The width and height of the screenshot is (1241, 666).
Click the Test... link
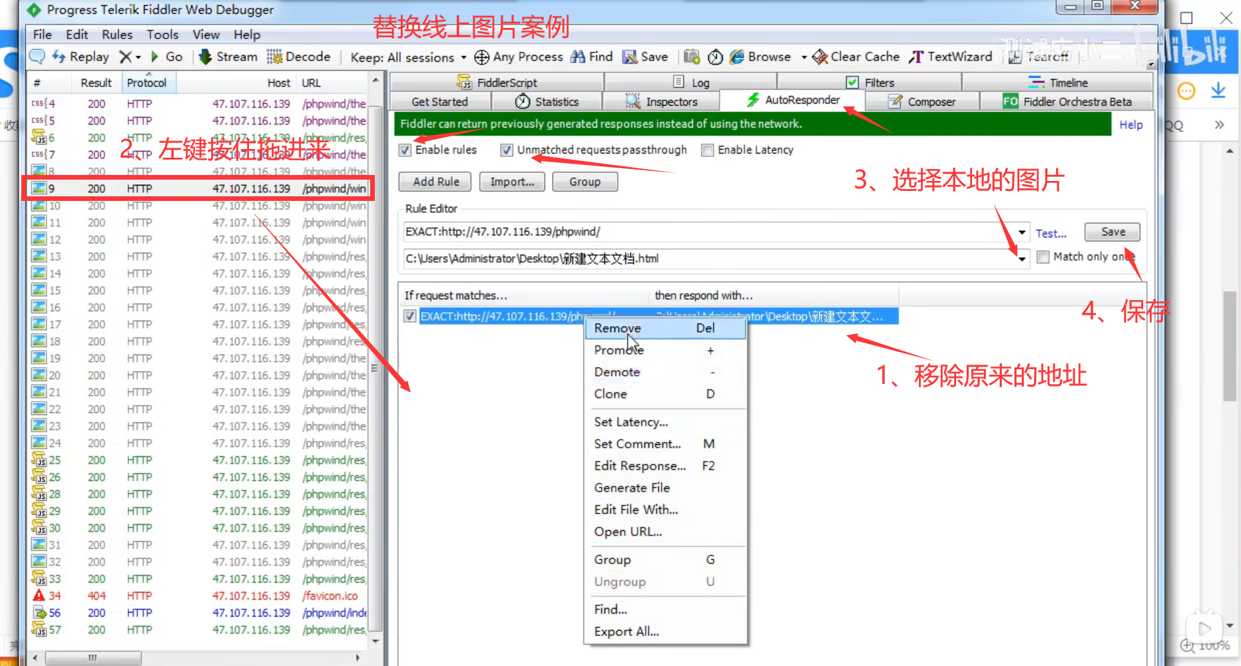[1051, 234]
